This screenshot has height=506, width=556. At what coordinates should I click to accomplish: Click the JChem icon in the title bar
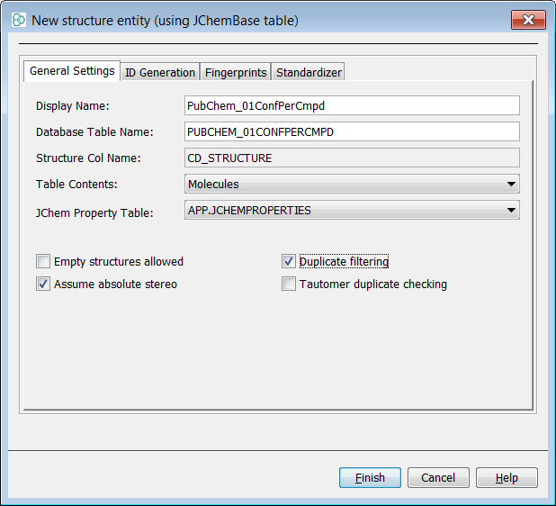coord(18,20)
